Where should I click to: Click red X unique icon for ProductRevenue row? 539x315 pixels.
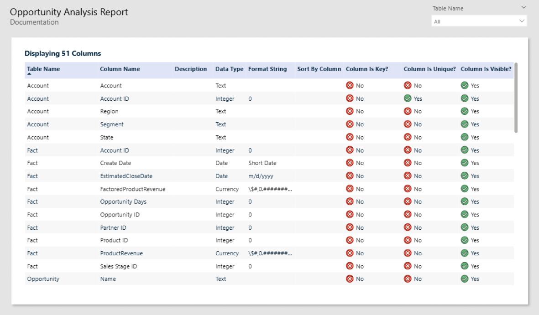coord(408,253)
